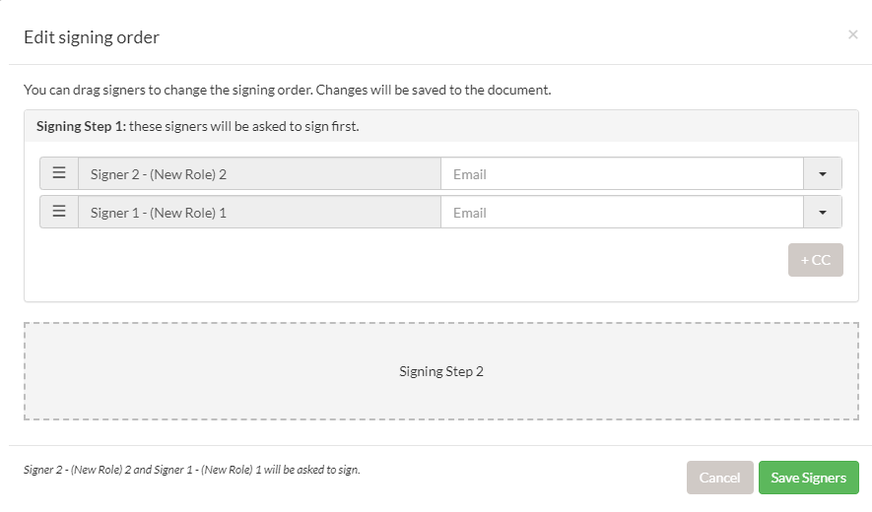Select the Signer 1 - (New Role) 1 name field
Image resolution: width=872 pixels, height=512 pixels.
(259, 212)
